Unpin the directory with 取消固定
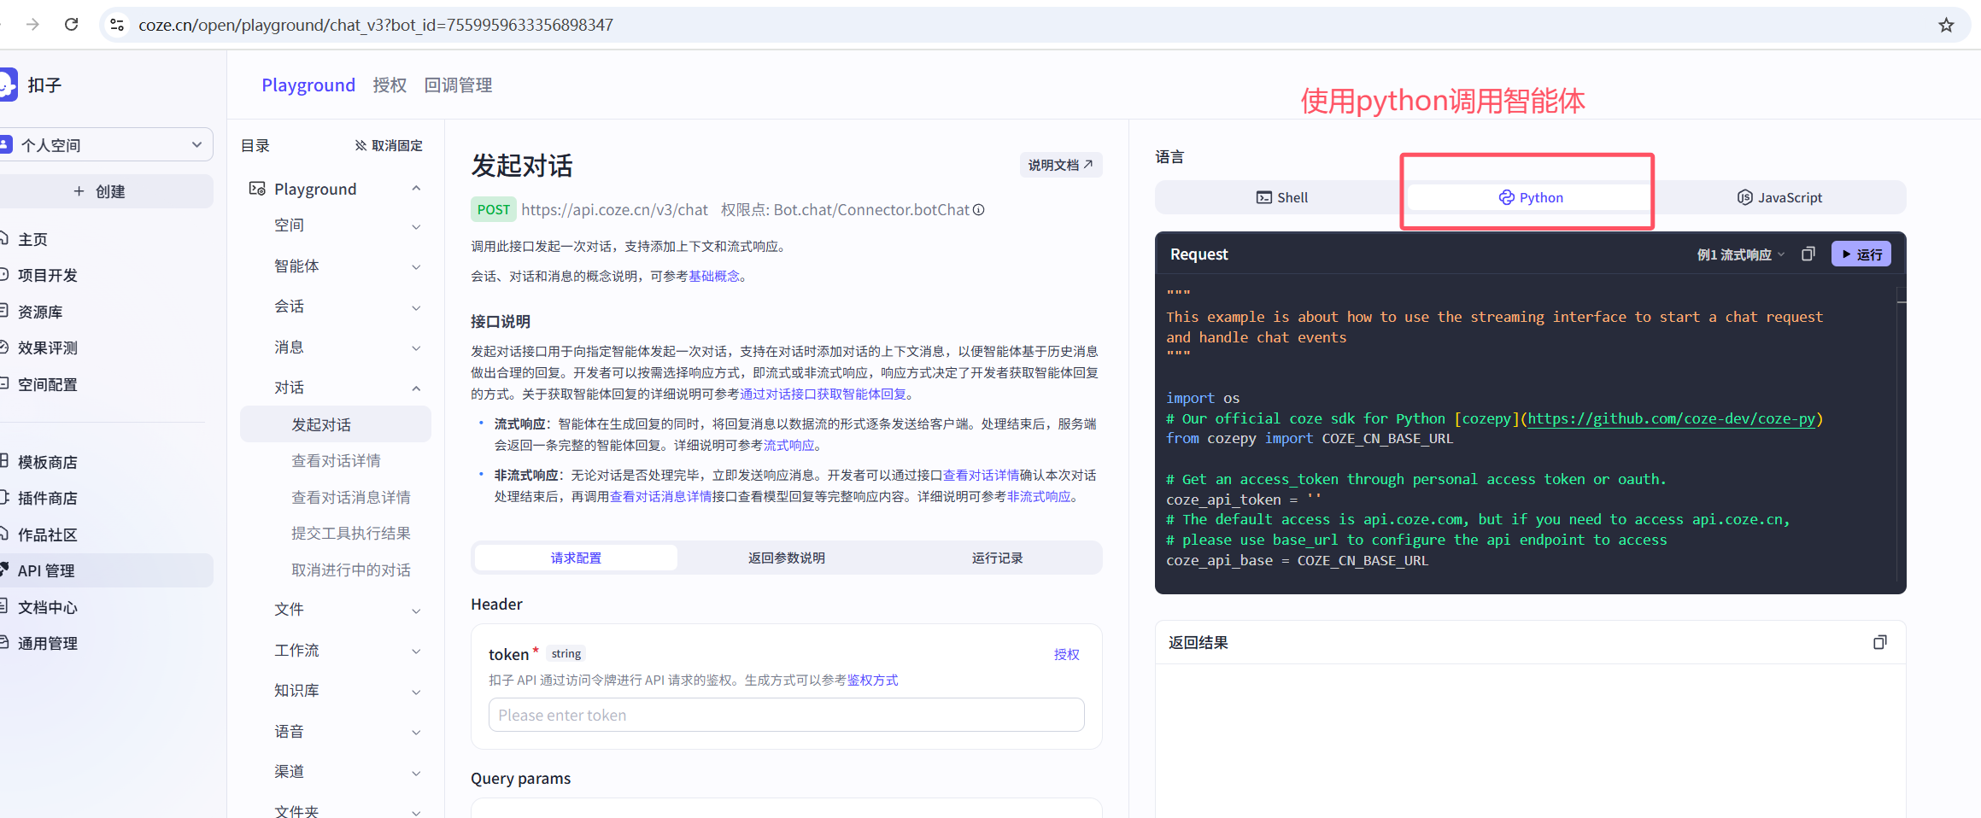This screenshot has width=1981, height=818. (389, 146)
